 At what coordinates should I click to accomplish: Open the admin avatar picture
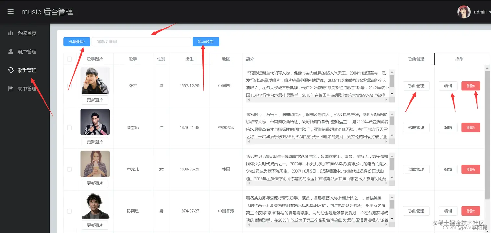464,12
